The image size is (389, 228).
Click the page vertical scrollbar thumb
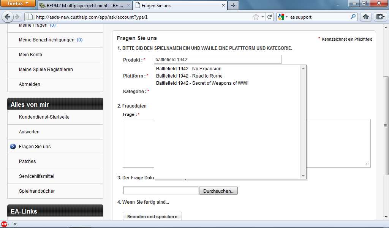pos(386,126)
